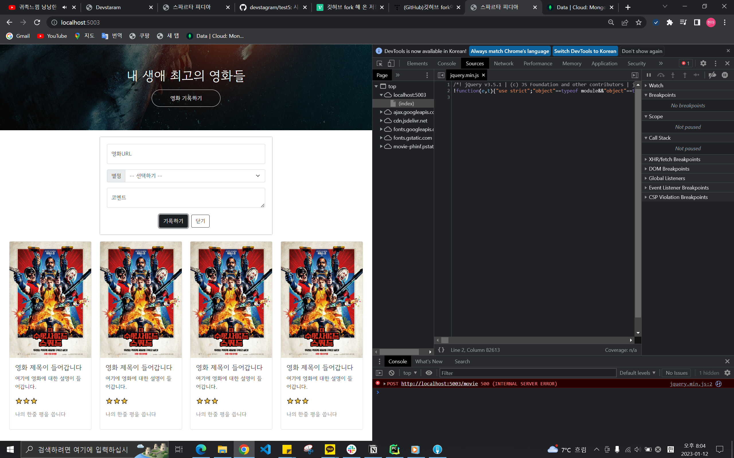Click the pretty print braces icon
The height and width of the screenshot is (458, 734).
click(441, 350)
